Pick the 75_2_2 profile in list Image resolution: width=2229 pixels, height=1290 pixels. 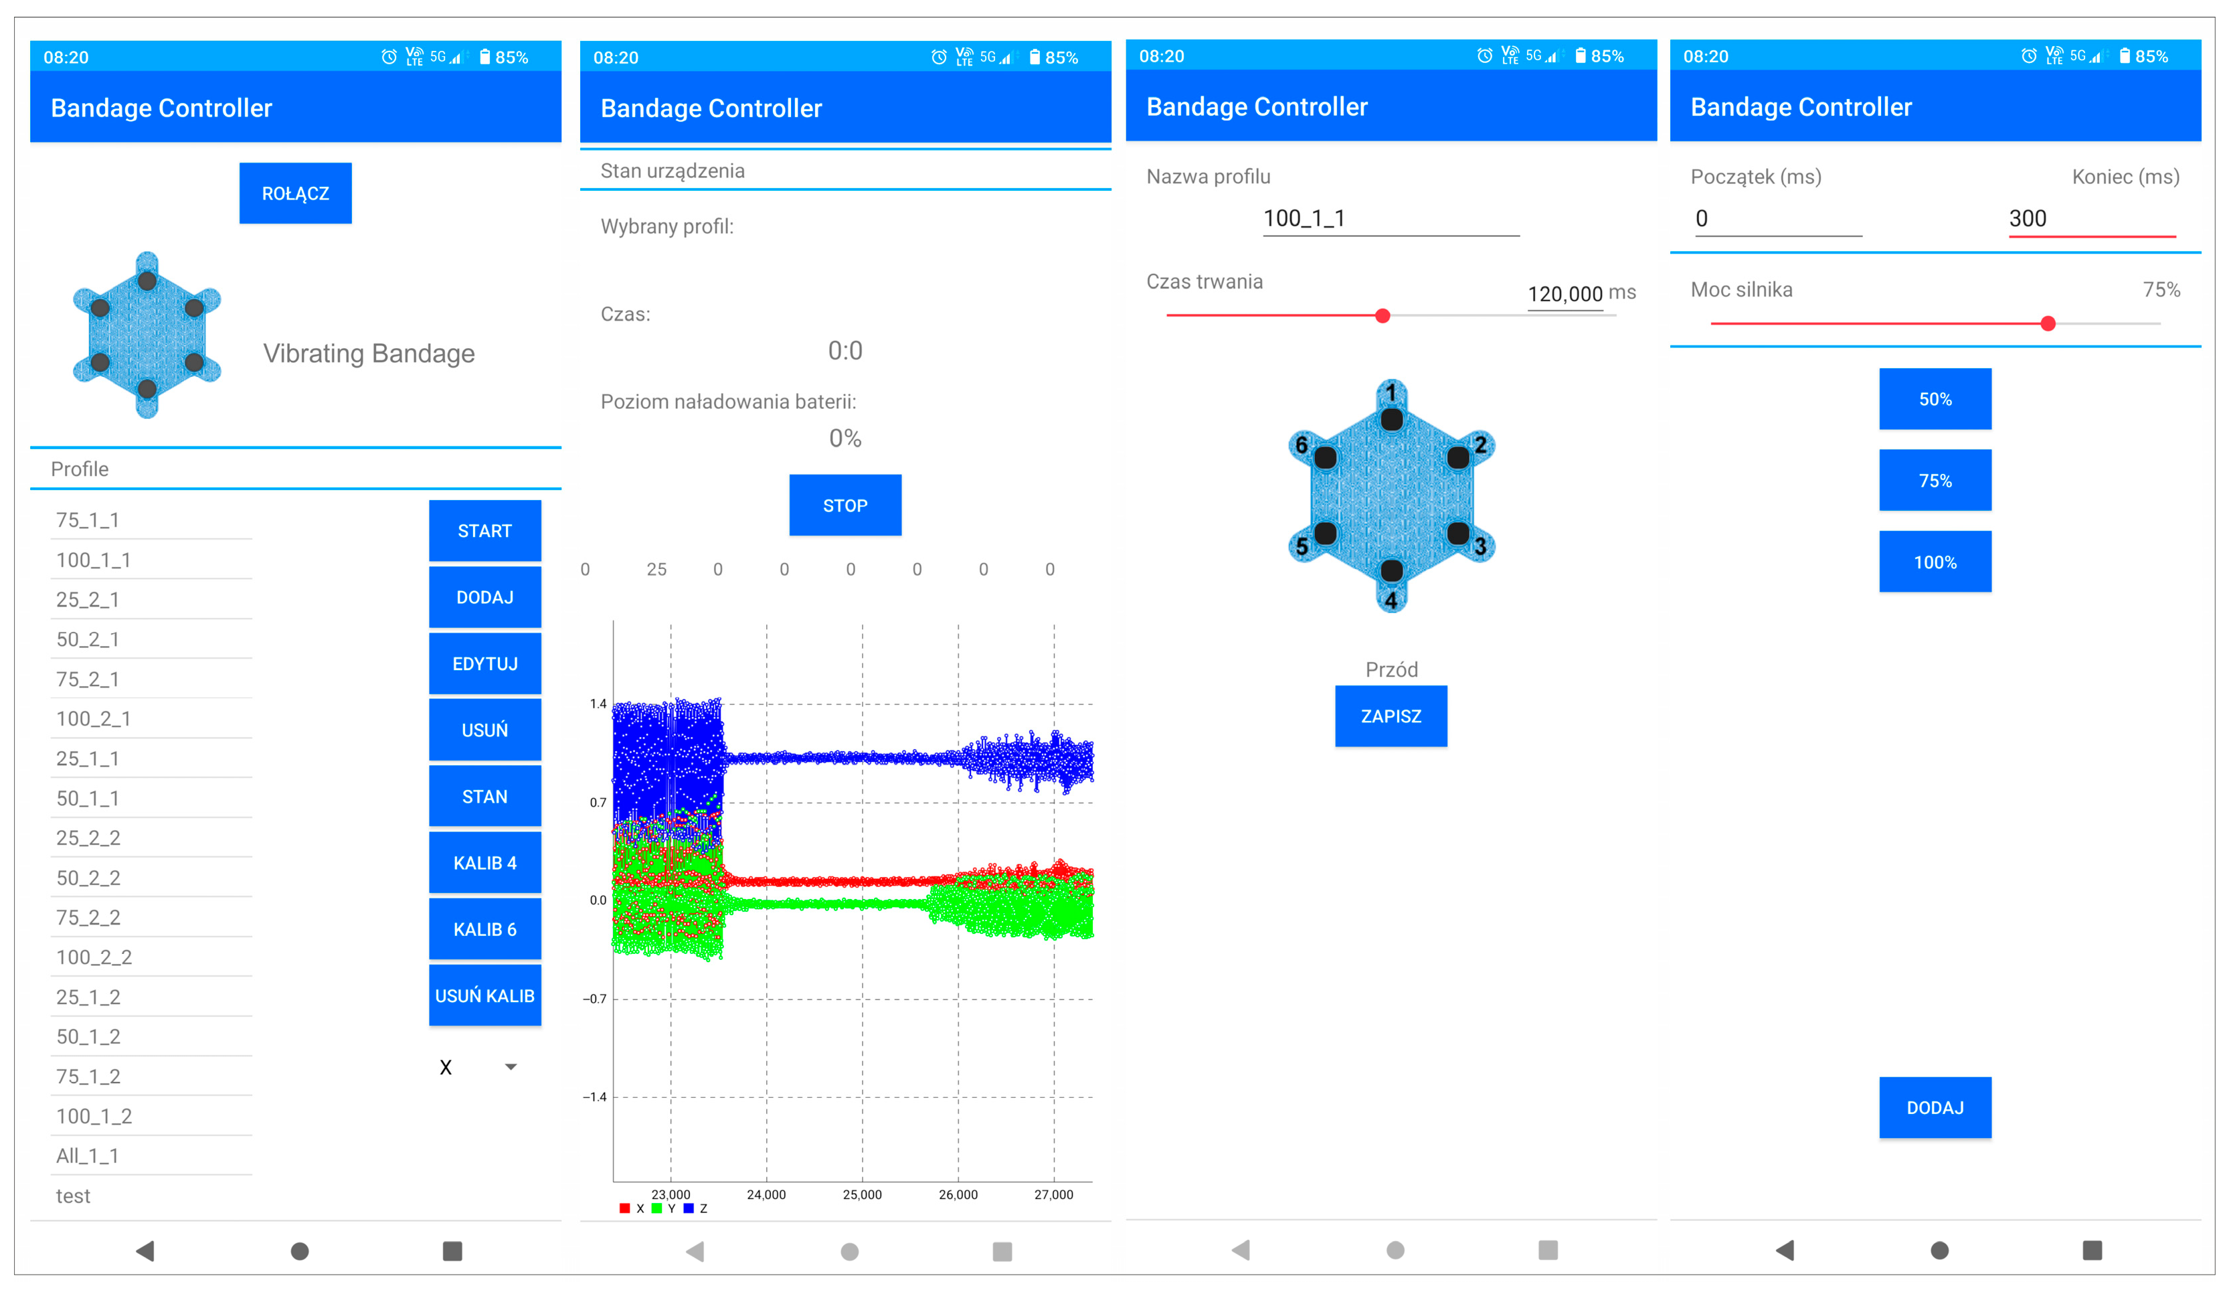pos(88,918)
